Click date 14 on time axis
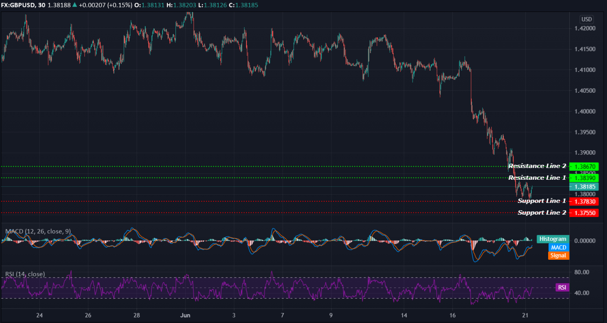Viewport: 607px width, 323px height. (x=404, y=316)
